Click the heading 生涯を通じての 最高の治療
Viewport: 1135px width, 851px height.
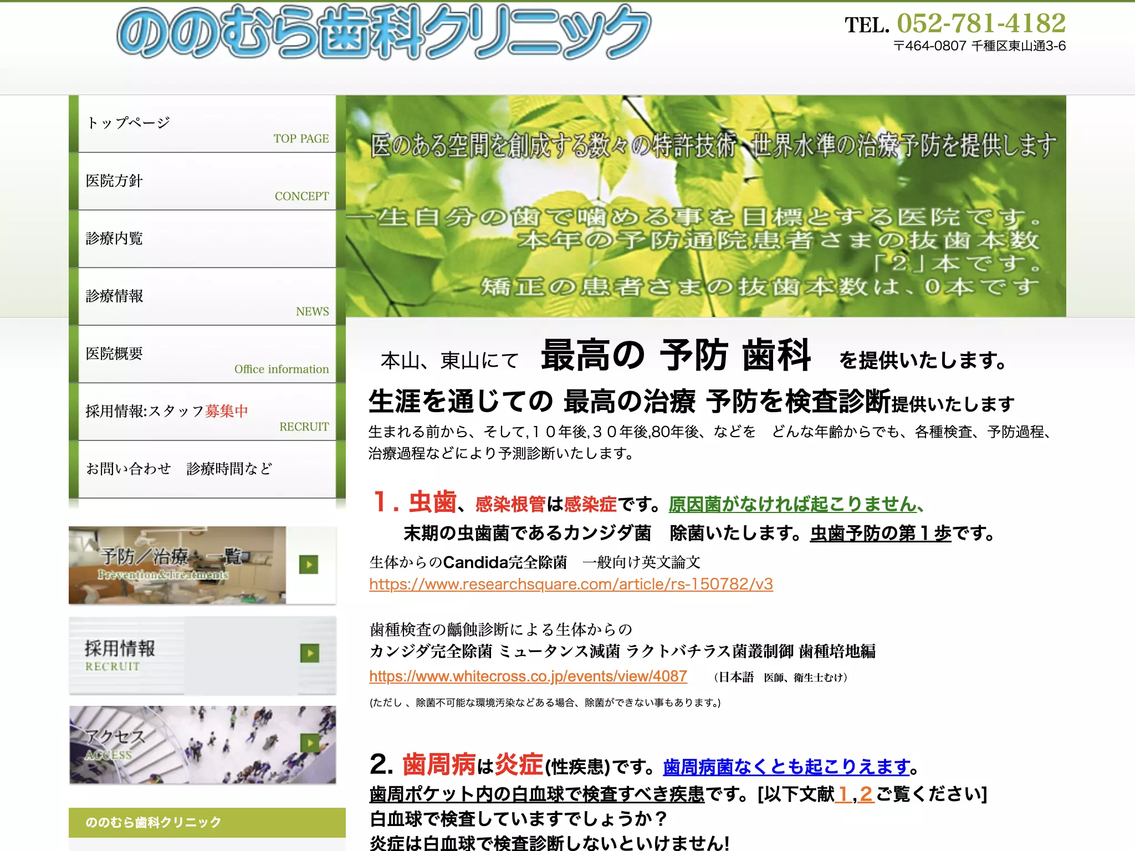pos(532,401)
